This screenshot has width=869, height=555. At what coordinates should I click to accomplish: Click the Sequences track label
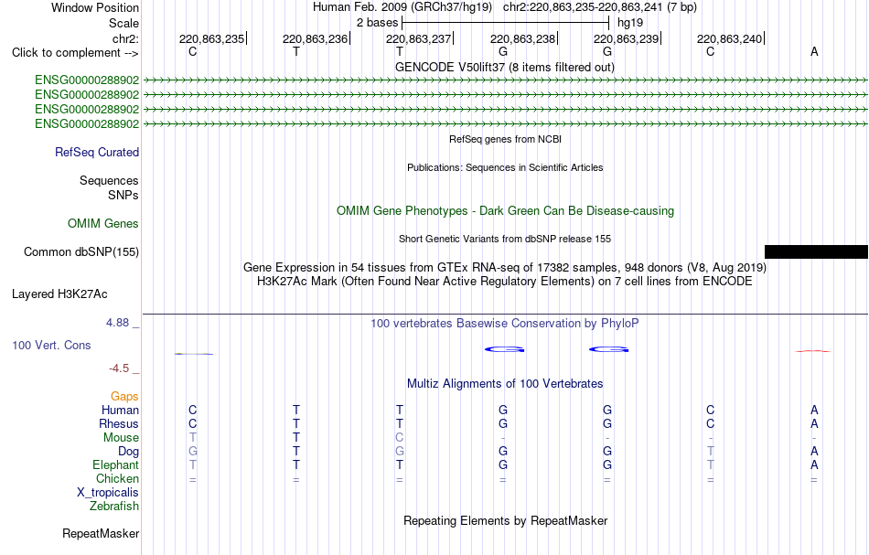click(109, 180)
